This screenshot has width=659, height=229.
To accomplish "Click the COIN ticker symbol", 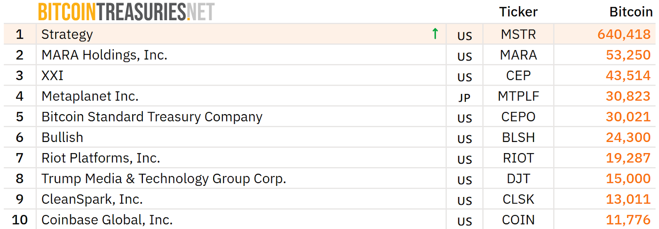I will [518, 220].
